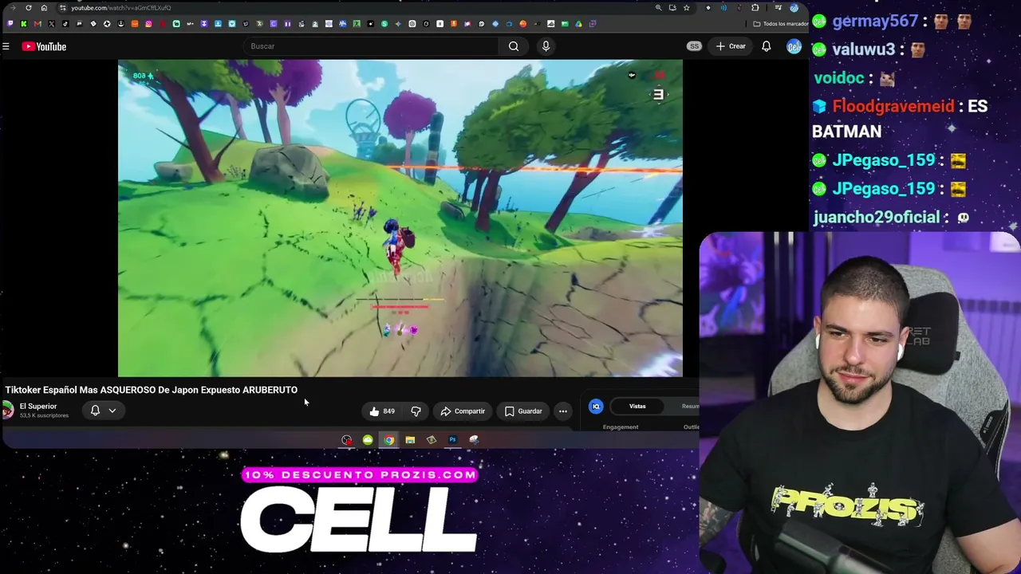This screenshot has height=574, width=1021.
Task: Click the Guardar save button
Action: click(x=523, y=411)
